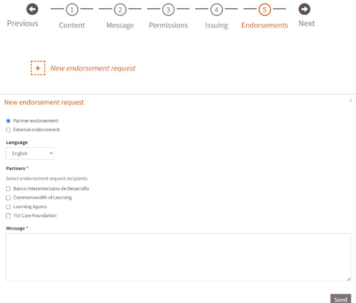Click the Next arrow icon
This screenshot has width=356, height=303.
pos(304,9)
